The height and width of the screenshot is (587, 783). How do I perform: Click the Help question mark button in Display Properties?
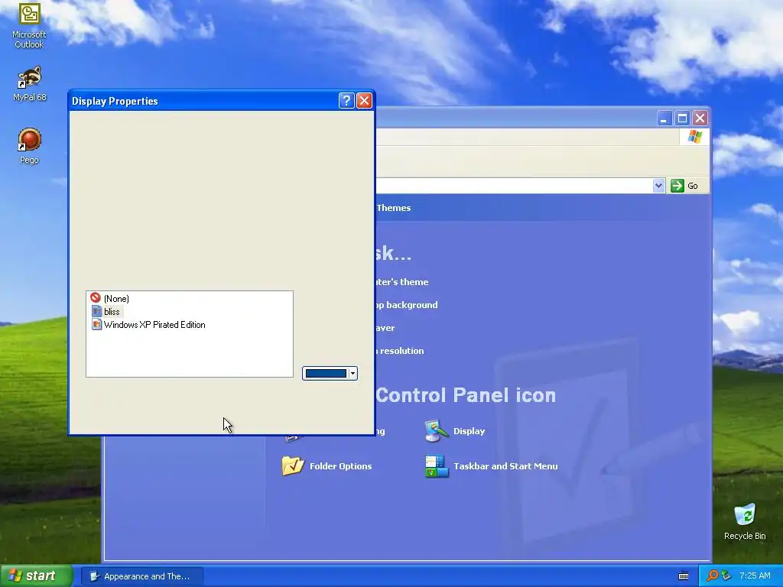click(346, 101)
